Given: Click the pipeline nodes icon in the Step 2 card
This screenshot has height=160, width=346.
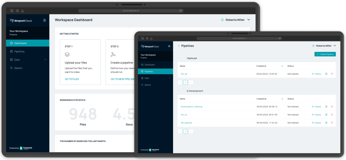Looking at the screenshot, I should click(x=113, y=54).
